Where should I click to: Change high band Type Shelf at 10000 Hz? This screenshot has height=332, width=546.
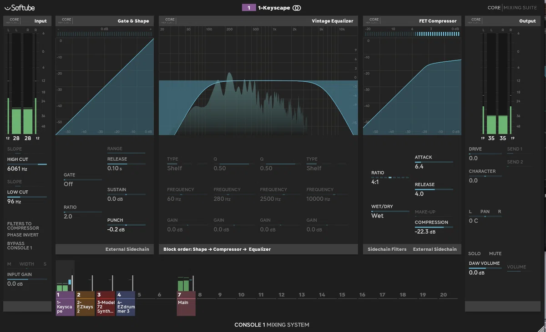(314, 168)
